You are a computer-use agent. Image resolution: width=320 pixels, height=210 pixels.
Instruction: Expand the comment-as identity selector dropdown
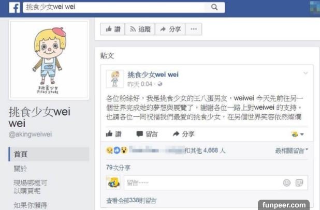click(x=298, y=134)
